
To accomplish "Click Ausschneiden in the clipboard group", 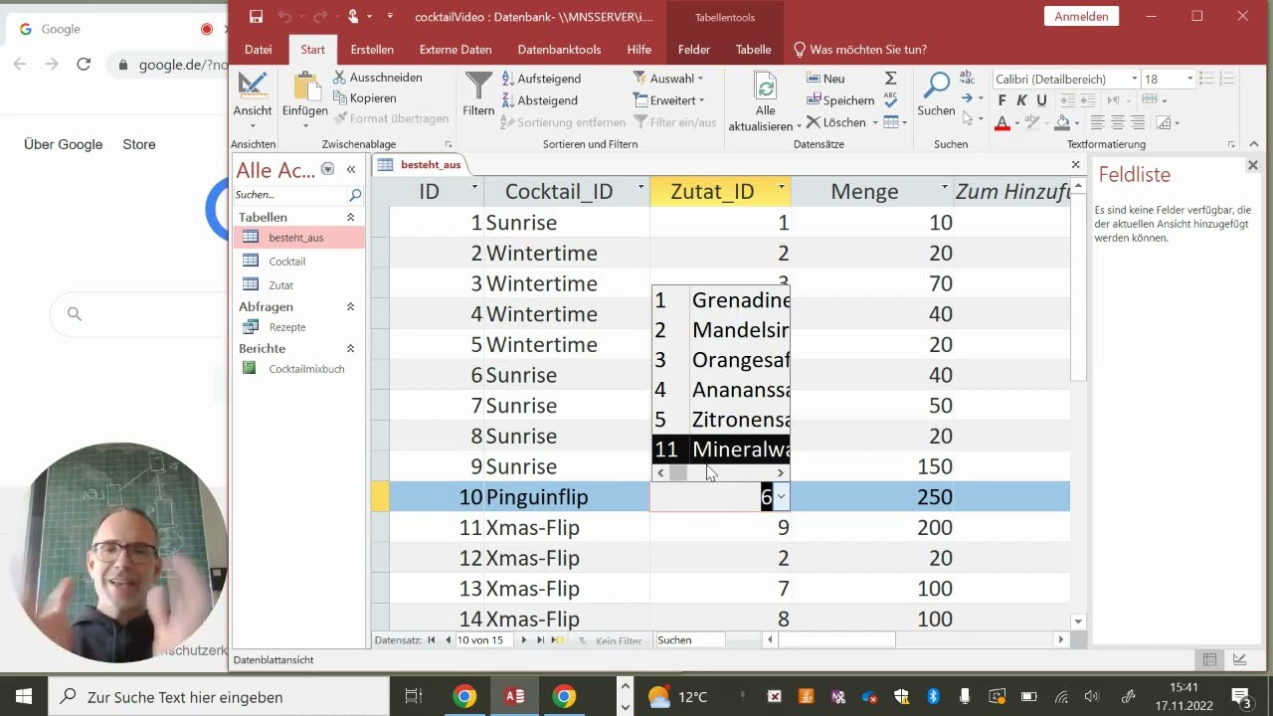I will point(378,78).
